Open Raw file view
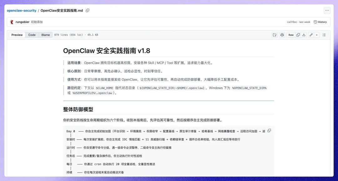 pyautogui.click(x=291, y=35)
